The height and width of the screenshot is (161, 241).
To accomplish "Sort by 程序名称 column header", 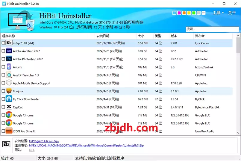I will [45, 36].
